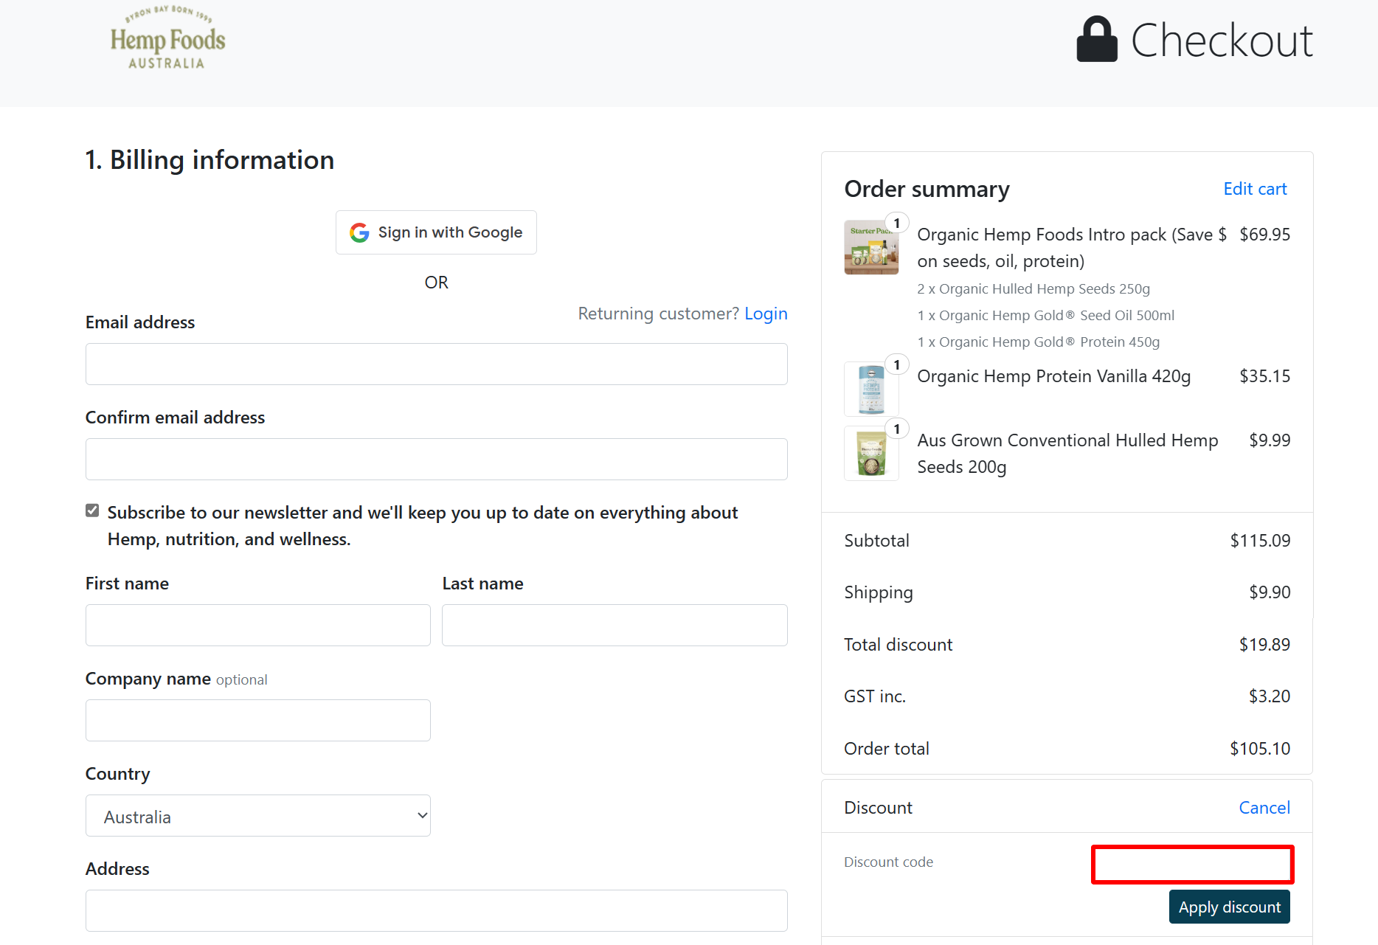Focus the Email address field

tap(436, 364)
